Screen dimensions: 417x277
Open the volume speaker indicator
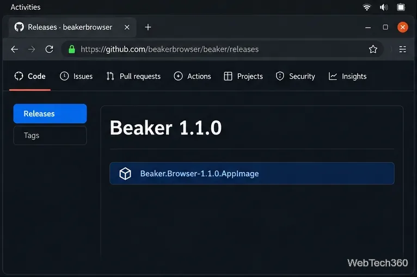tap(384, 7)
